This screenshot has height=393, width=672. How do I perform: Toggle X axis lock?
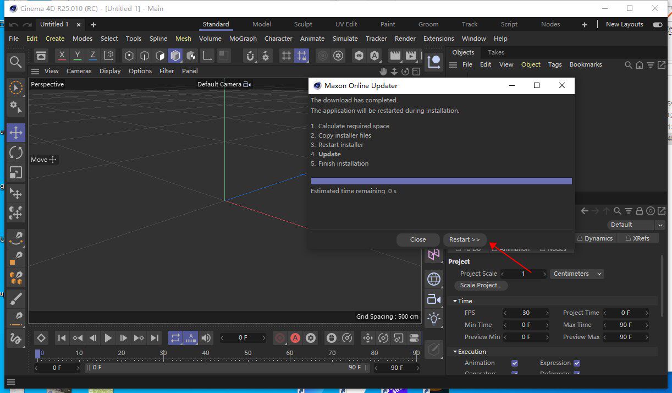click(62, 56)
